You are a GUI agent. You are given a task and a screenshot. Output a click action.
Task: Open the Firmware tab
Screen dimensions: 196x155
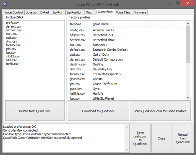tap(140, 12)
